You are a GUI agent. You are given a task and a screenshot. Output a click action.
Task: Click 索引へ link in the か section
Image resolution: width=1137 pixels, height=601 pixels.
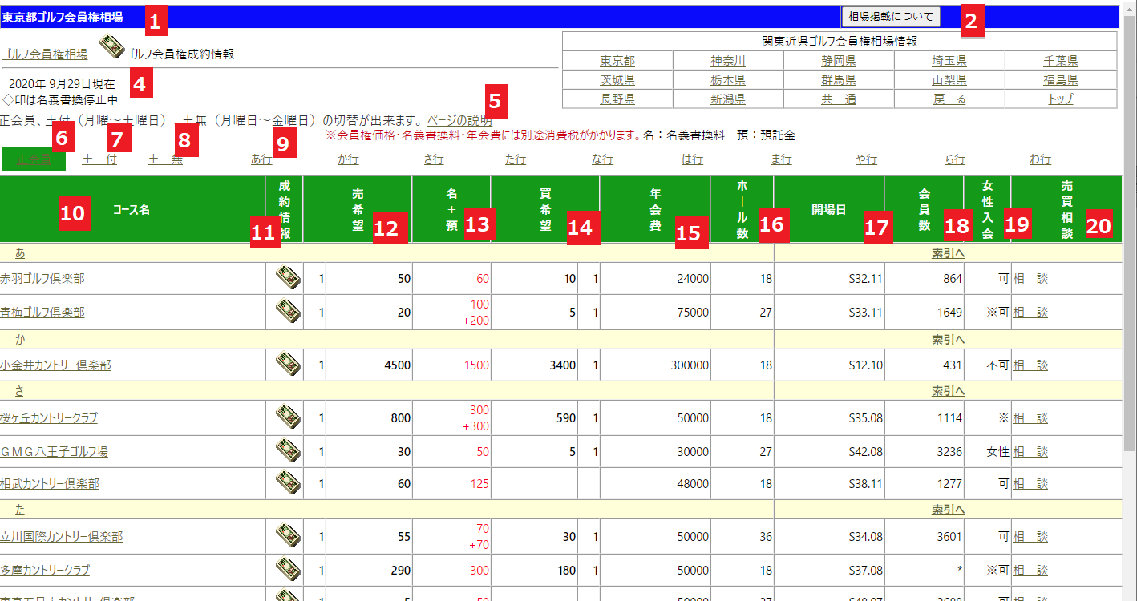pyautogui.click(x=948, y=339)
